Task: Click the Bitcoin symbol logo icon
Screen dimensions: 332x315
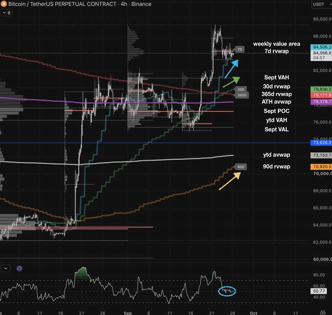Action: [3, 4]
